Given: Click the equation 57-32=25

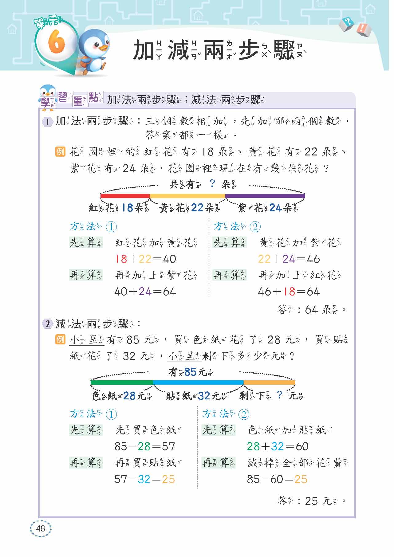Looking at the screenshot, I should click(x=145, y=479).
